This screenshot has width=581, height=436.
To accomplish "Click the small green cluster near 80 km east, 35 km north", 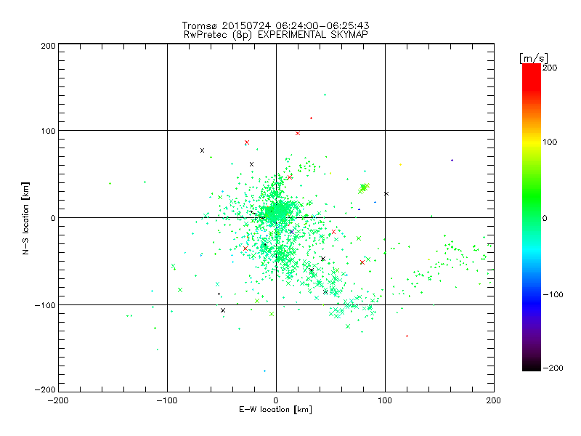I will 364,188.
